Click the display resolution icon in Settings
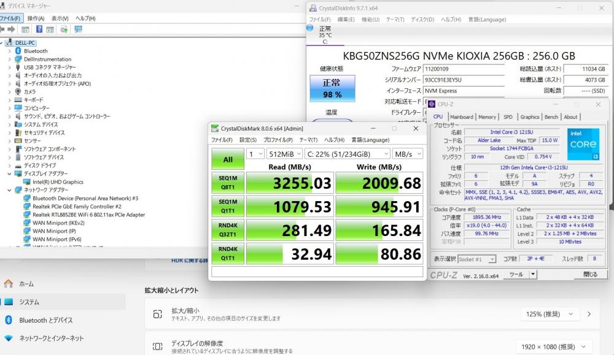This screenshot has width=614, height=355. coord(157,346)
